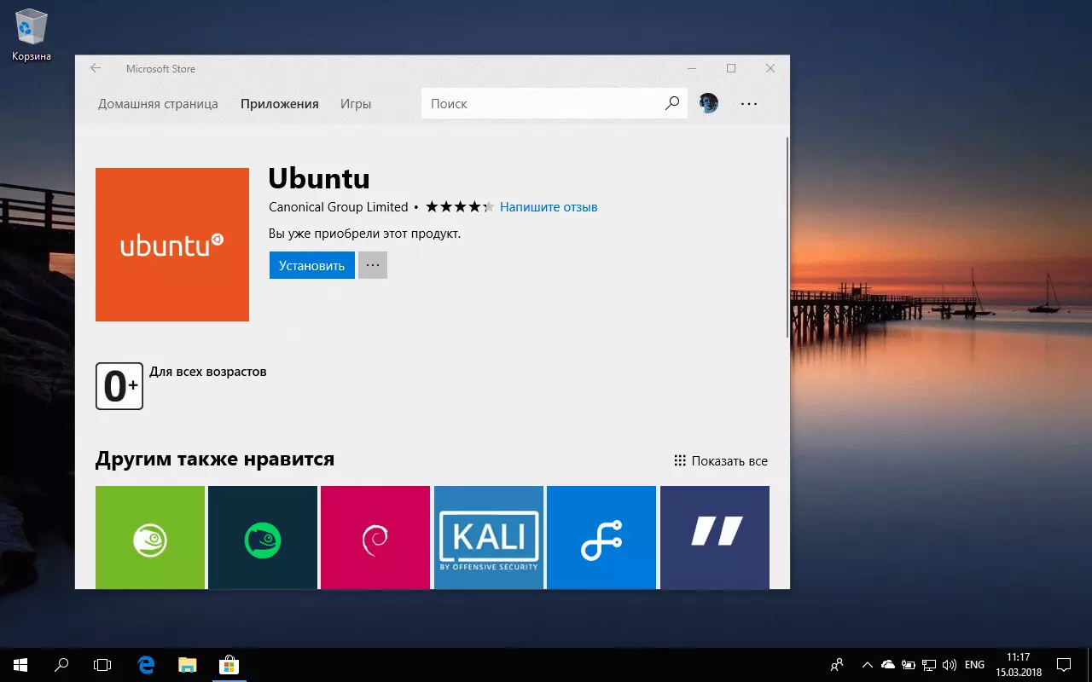This screenshot has height=682, width=1092.
Task: Open File Explorer from the taskbar
Action: (188, 665)
